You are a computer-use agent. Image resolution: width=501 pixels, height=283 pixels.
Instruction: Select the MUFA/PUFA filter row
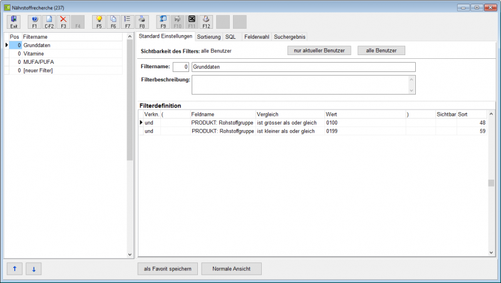66,62
